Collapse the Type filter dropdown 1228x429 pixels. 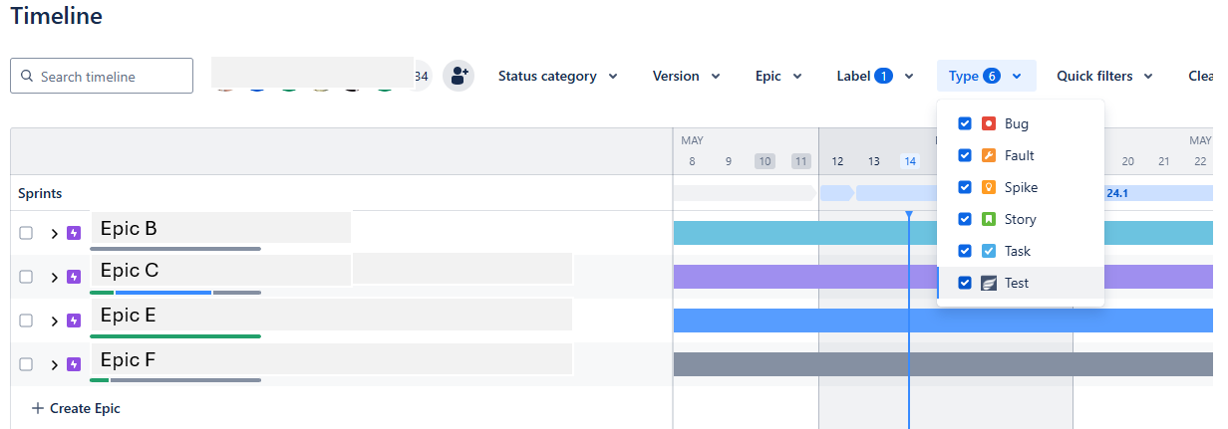point(986,76)
